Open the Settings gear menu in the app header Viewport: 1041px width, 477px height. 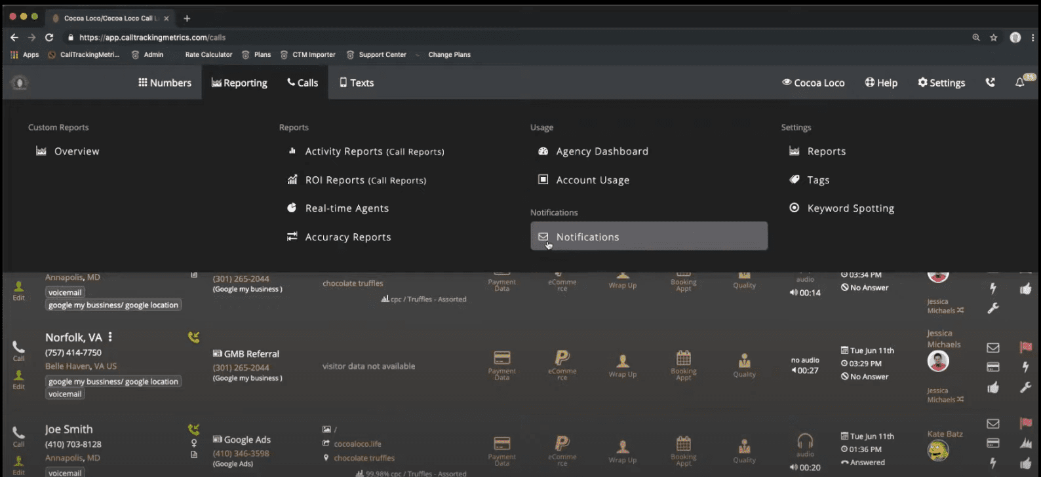tap(941, 83)
